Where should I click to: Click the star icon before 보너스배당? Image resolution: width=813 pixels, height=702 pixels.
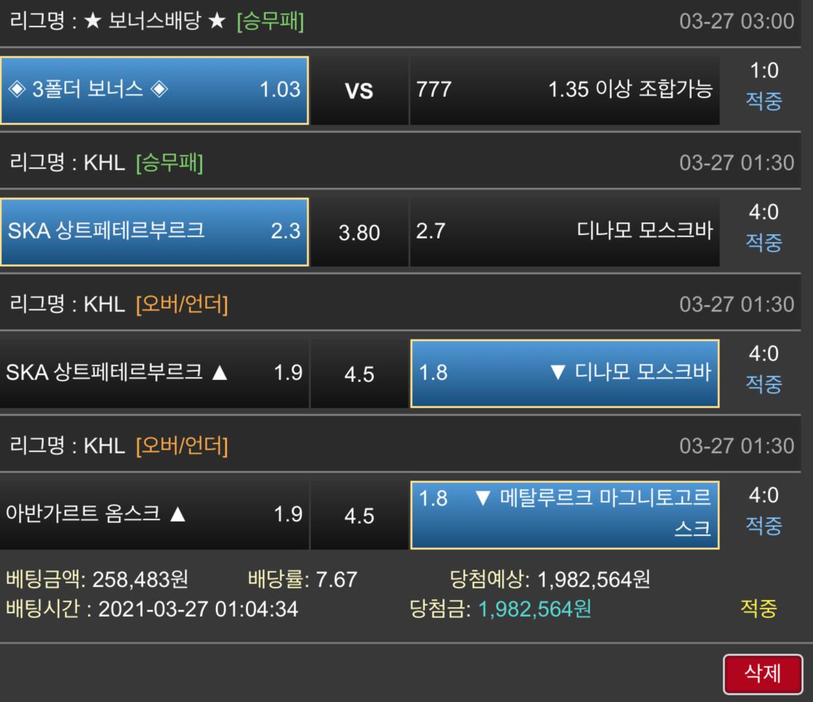click(93, 21)
